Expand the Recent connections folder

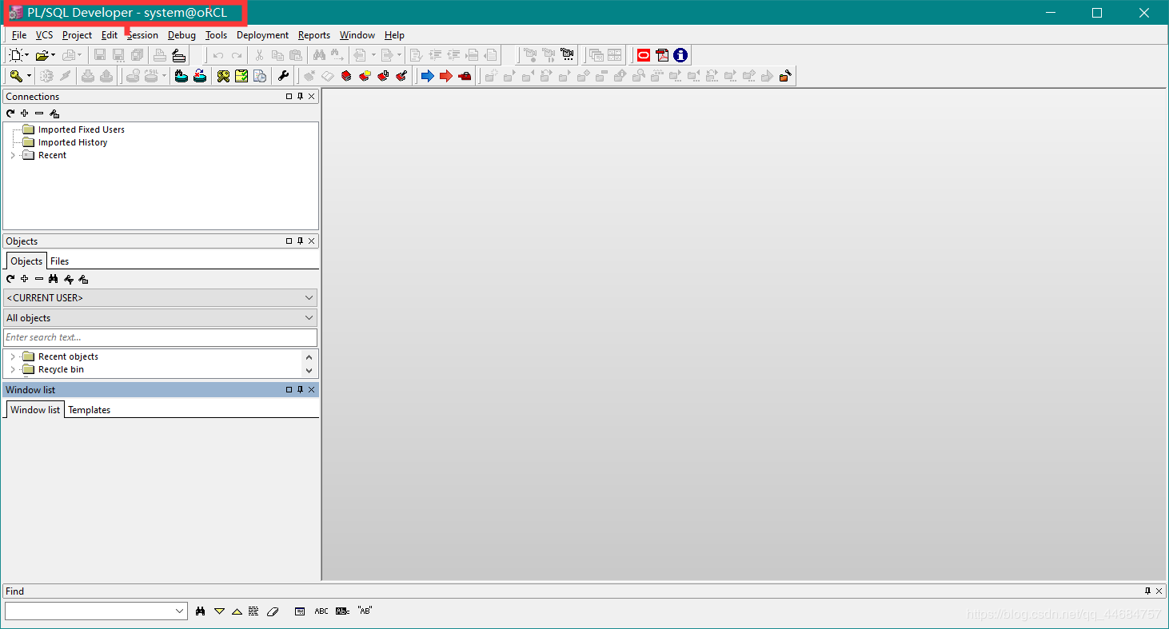(13, 155)
